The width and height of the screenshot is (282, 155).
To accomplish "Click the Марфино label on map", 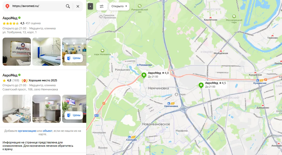I will coord(182,131).
